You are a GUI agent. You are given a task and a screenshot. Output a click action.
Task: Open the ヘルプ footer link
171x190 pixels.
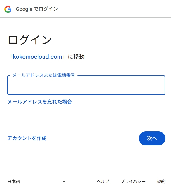(103, 182)
